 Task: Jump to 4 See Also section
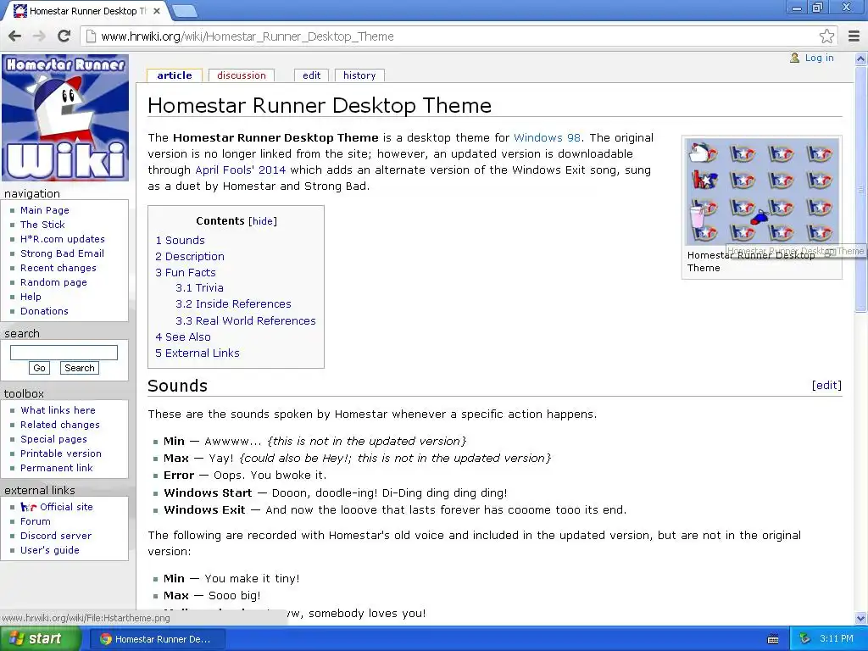click(x=183, y=337)
